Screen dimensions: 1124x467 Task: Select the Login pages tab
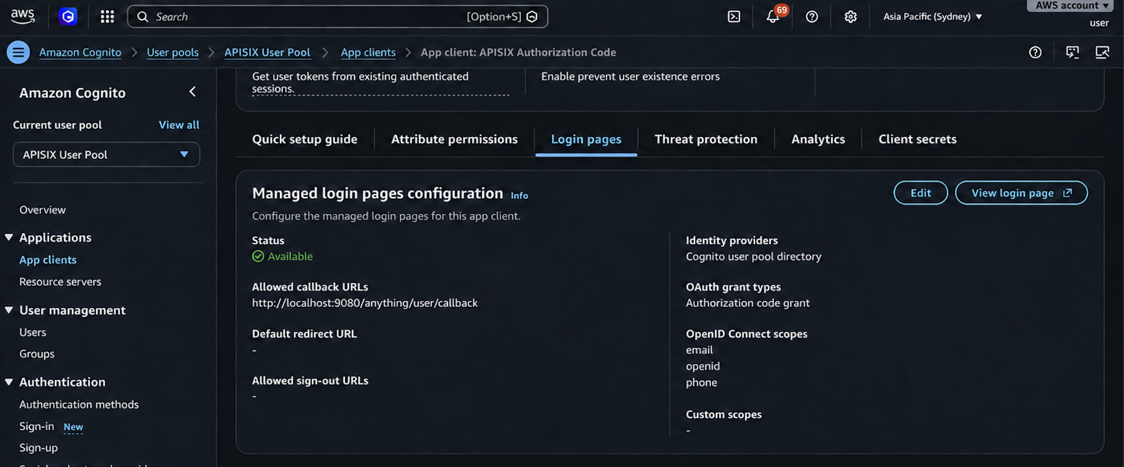point(586,139)
